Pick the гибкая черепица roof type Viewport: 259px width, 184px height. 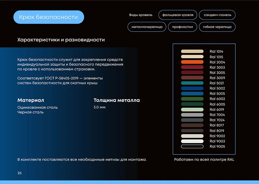[x=217, y=27]
